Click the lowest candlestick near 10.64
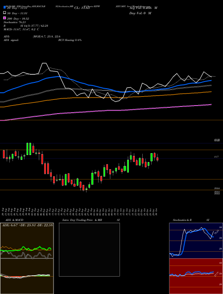223x294 pixels. tap(87, 190)
